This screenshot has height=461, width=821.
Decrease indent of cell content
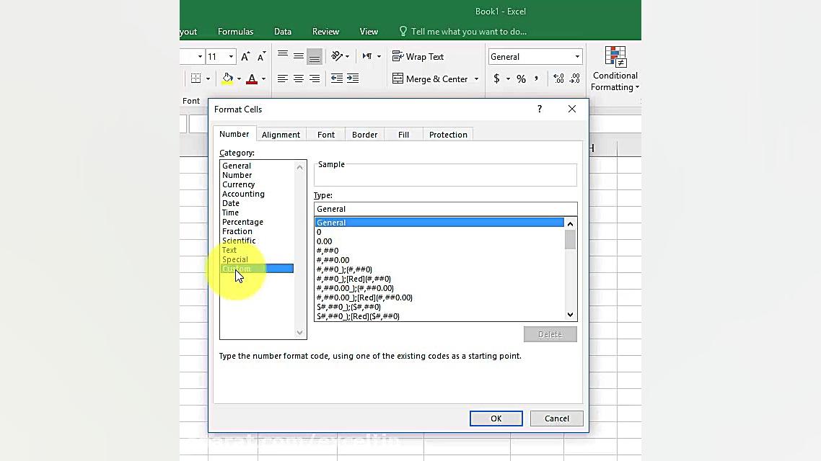(x=337, y=79)
